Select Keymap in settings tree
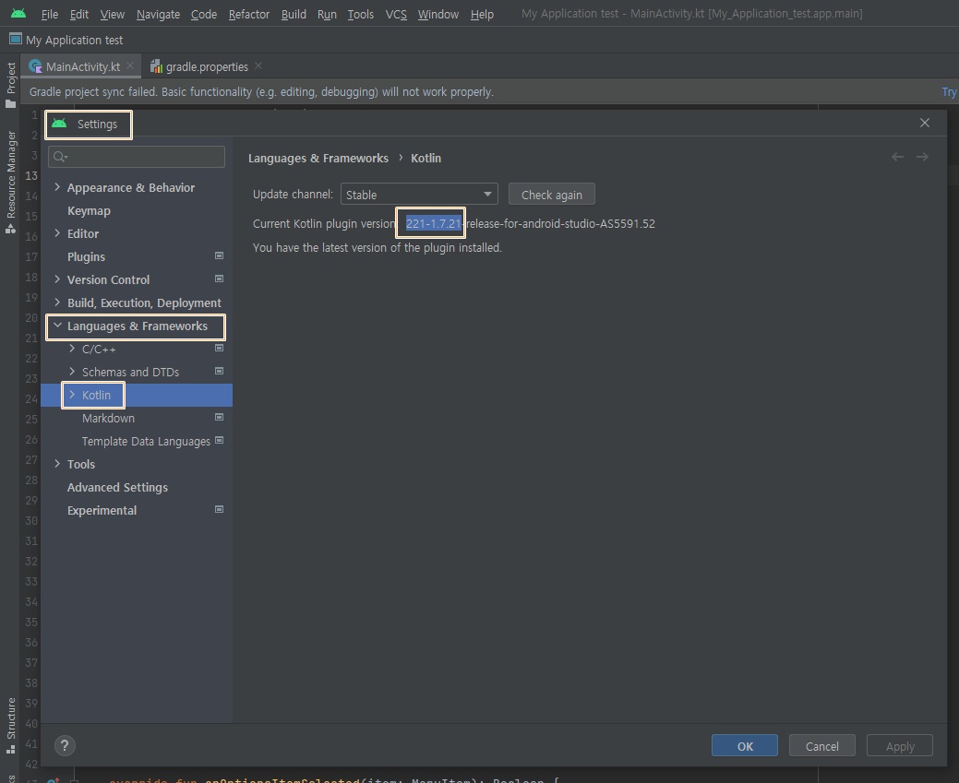959x783 pixels. (x=89, y=210)
